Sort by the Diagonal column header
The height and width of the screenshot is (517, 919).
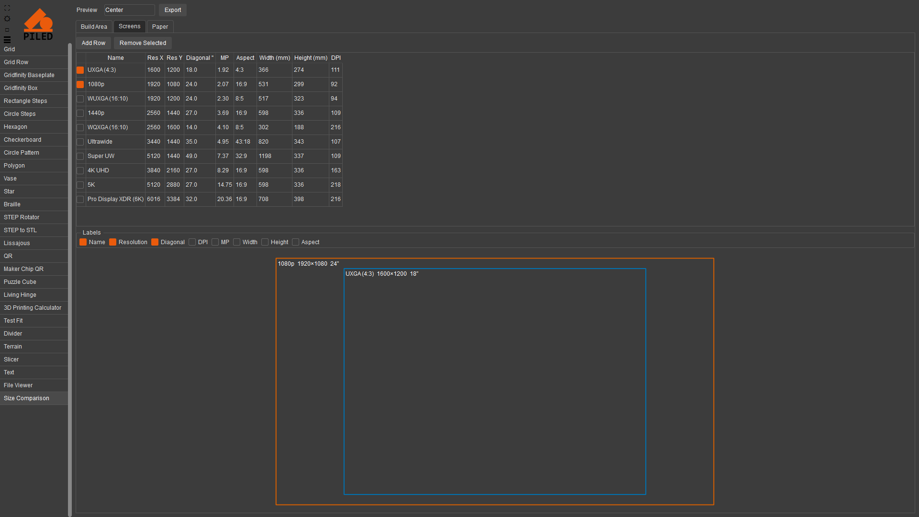coord(200,58)
